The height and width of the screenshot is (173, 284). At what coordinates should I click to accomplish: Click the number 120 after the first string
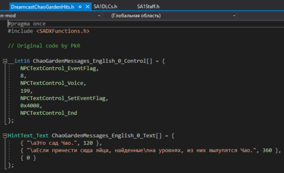pos(88,143)
